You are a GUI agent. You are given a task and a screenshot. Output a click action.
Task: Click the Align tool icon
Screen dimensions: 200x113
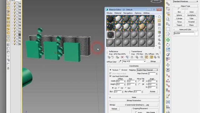(168, 107)
